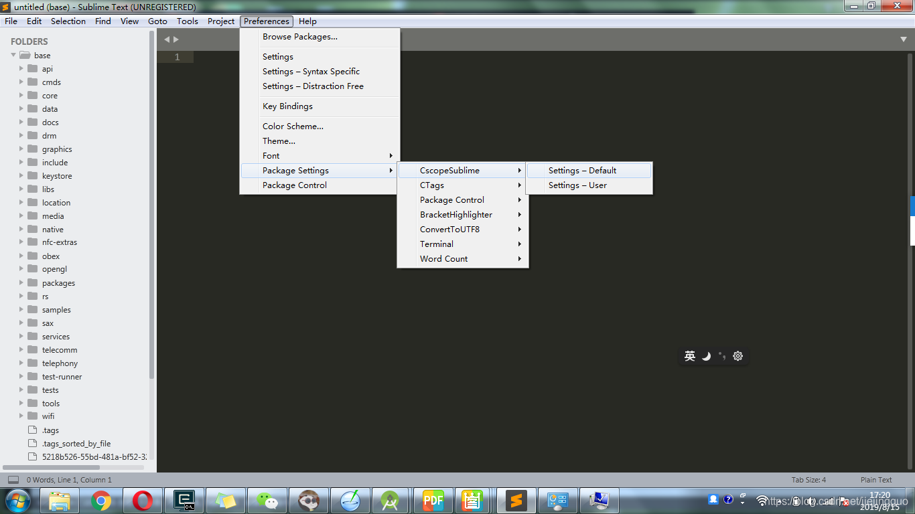Change Tab Size in status bar

(808, 480)
